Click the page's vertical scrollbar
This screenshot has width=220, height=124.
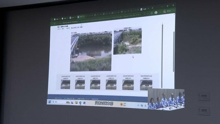pyautogui.click(x=162, y=56)
